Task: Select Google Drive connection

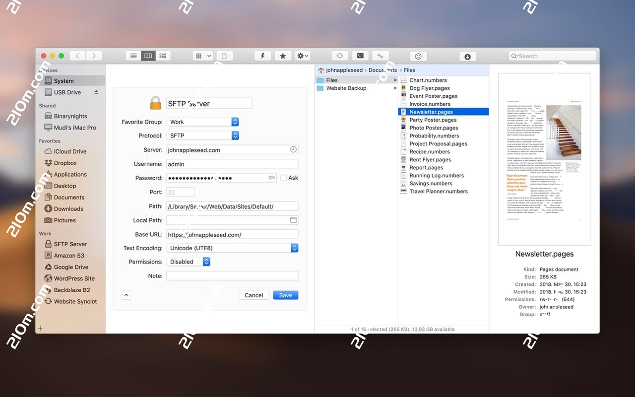Action: (70, 267)
